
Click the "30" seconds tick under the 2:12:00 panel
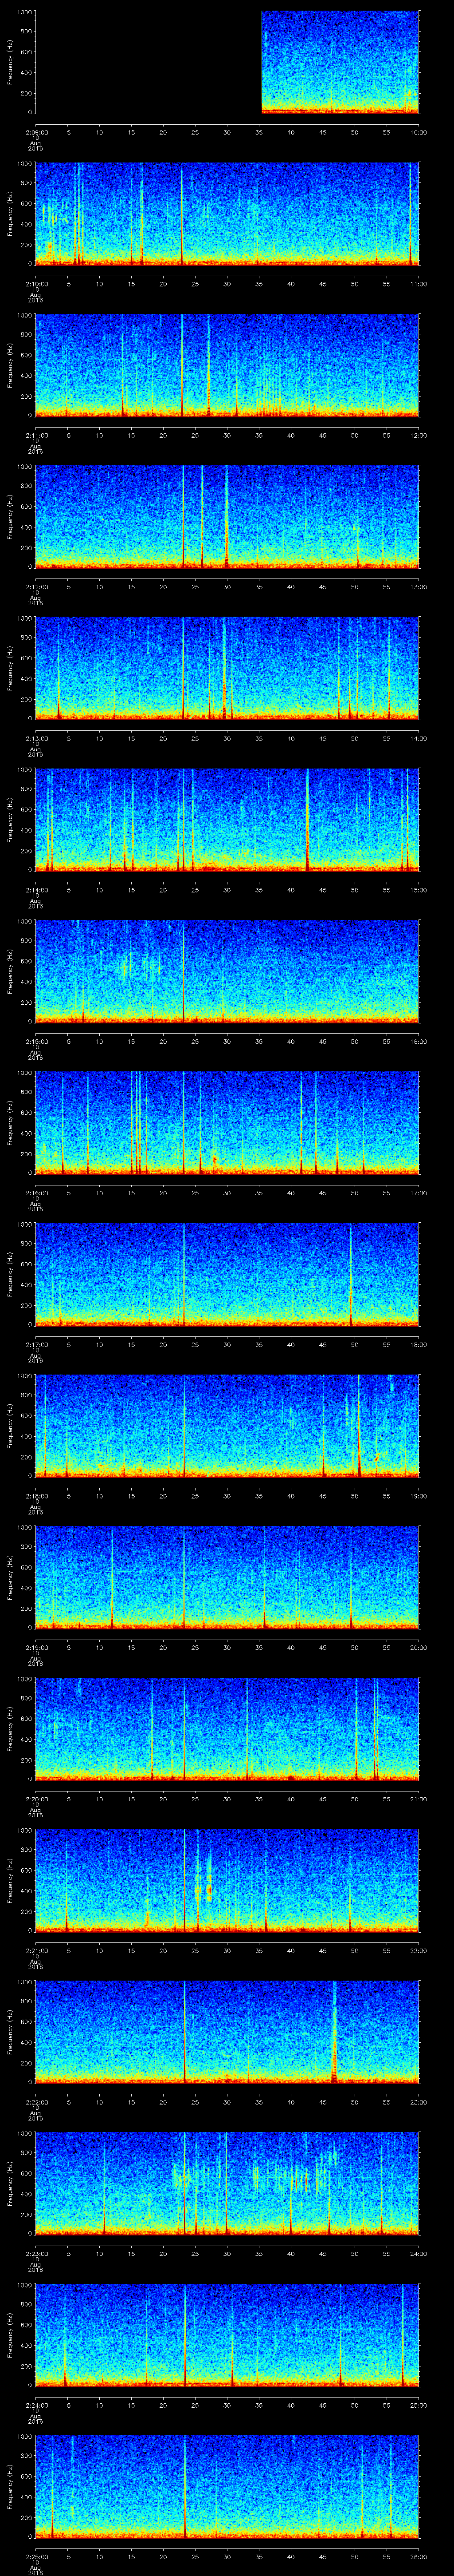[x=227, y=587]
